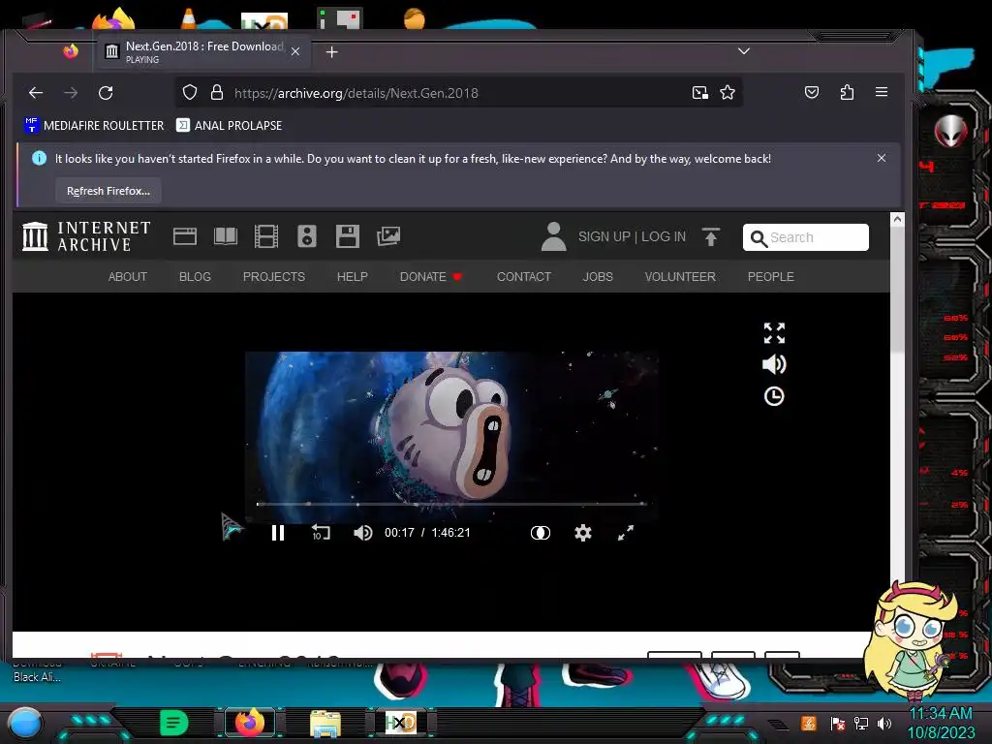This screenshot has width=992, height=744.
Task: Mute audio via side speaker icon
Action: coord(774,364)
